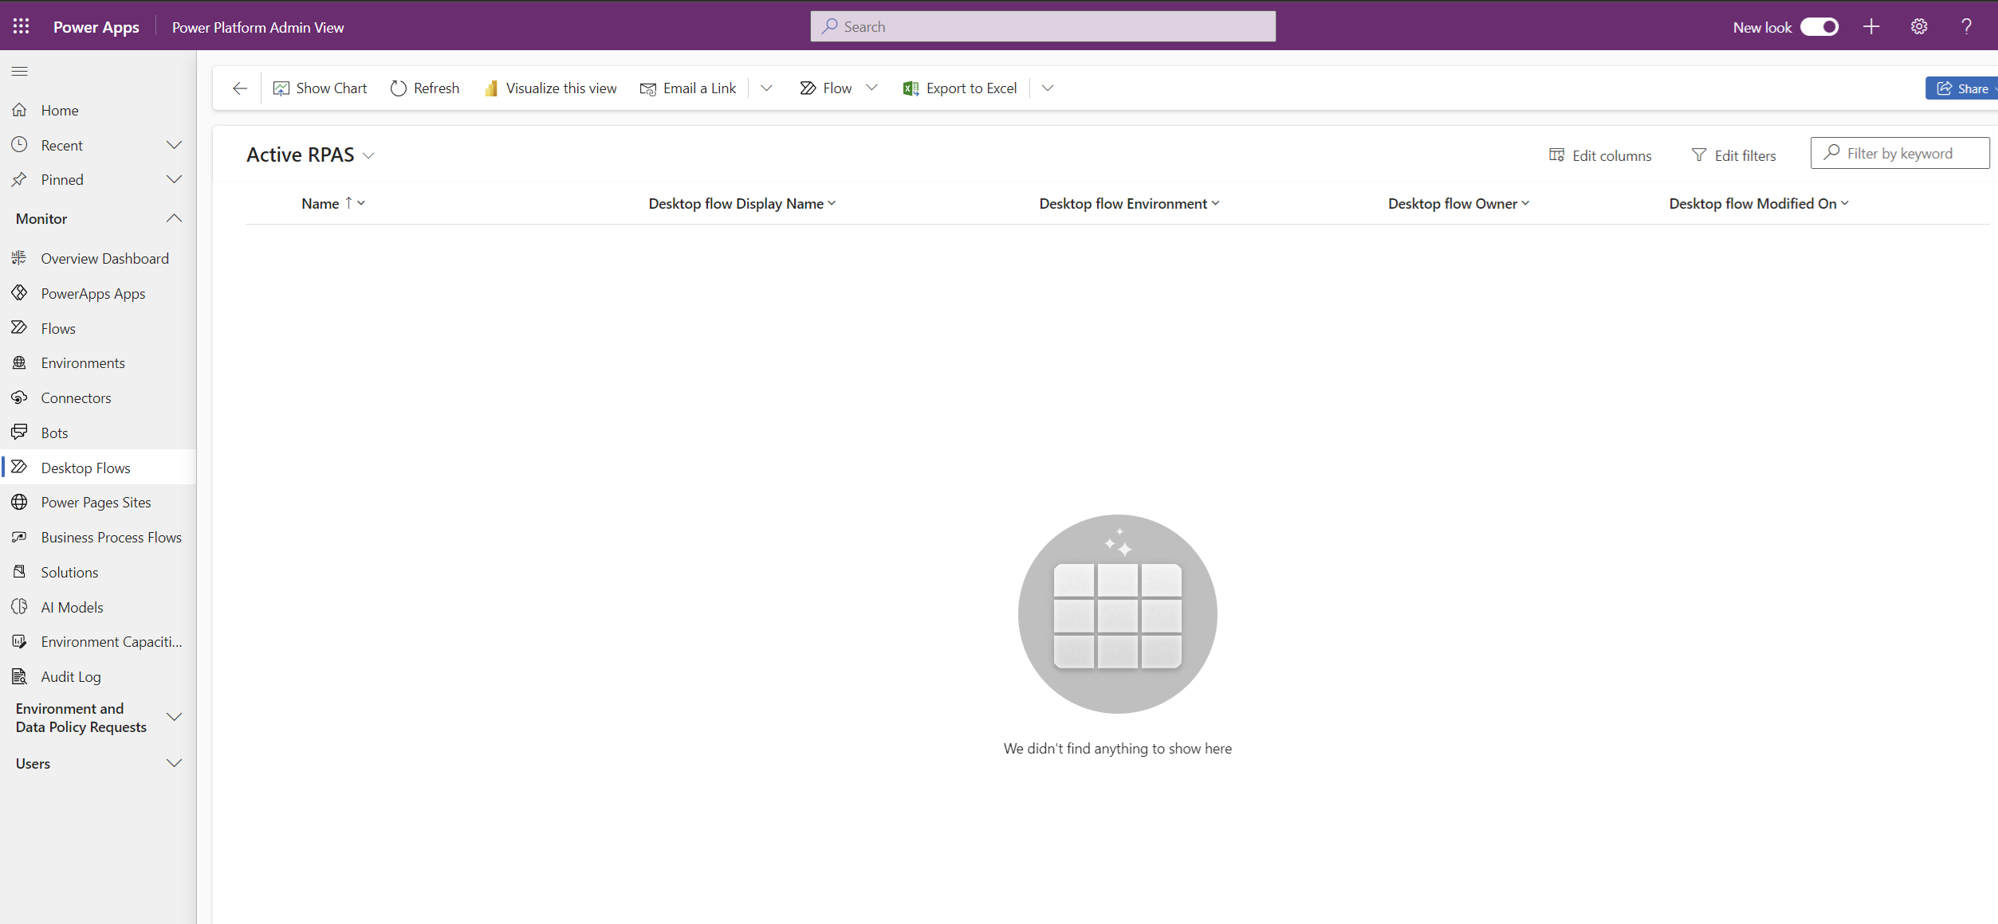Open the Audit Log
This screenshot has height=924, width=1998.
coord(70,675)
